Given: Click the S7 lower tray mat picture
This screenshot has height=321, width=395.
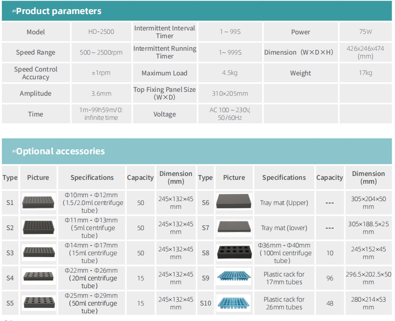Looking at the screenshot, I should coord(234,227).
